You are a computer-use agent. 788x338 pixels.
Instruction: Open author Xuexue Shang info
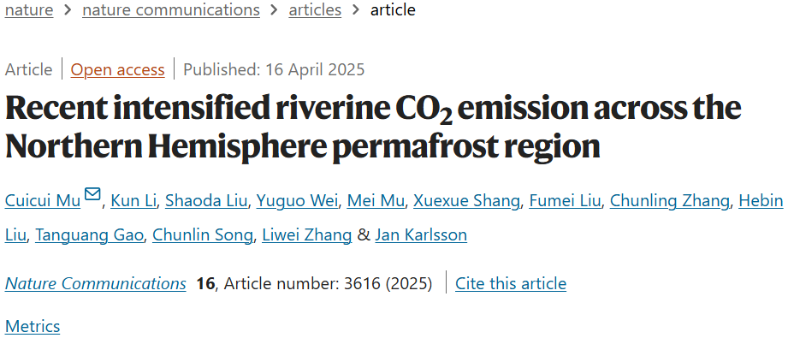pos(466,201)
